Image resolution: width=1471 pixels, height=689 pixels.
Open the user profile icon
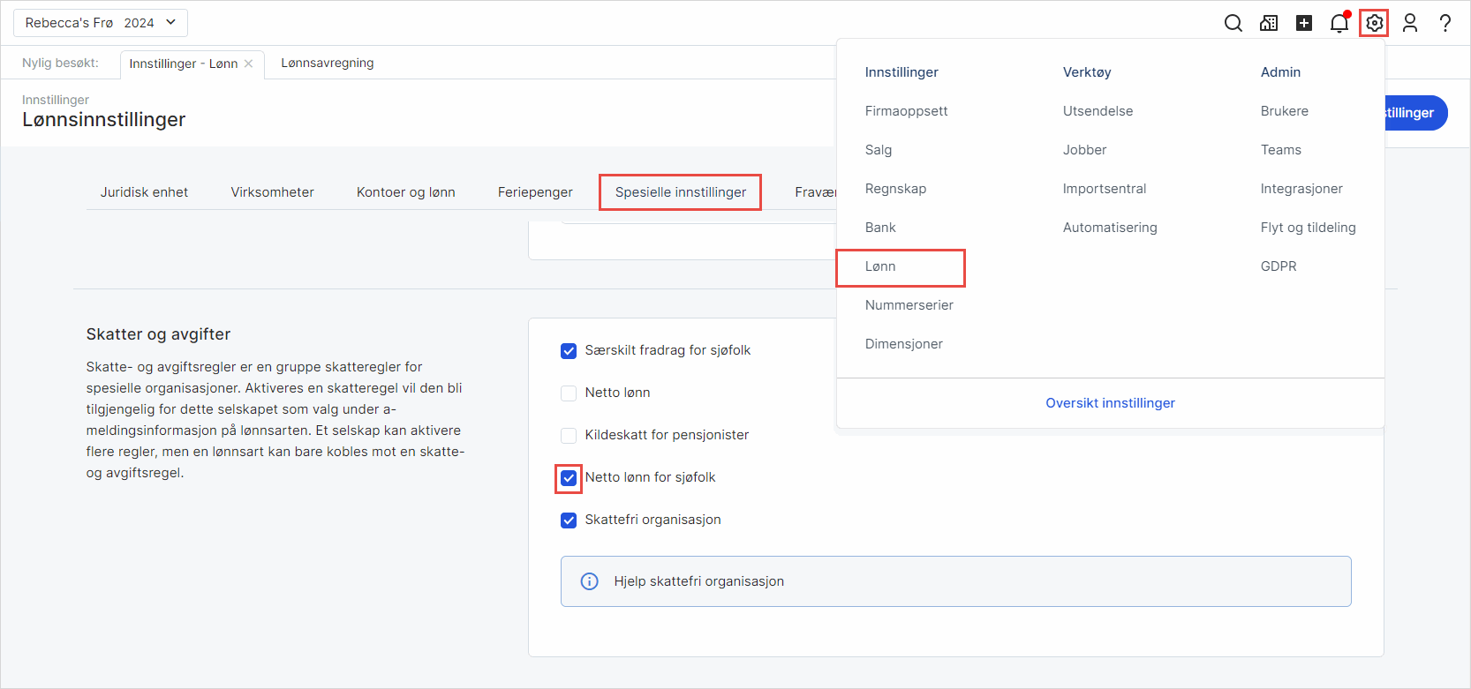[1410, 23]
